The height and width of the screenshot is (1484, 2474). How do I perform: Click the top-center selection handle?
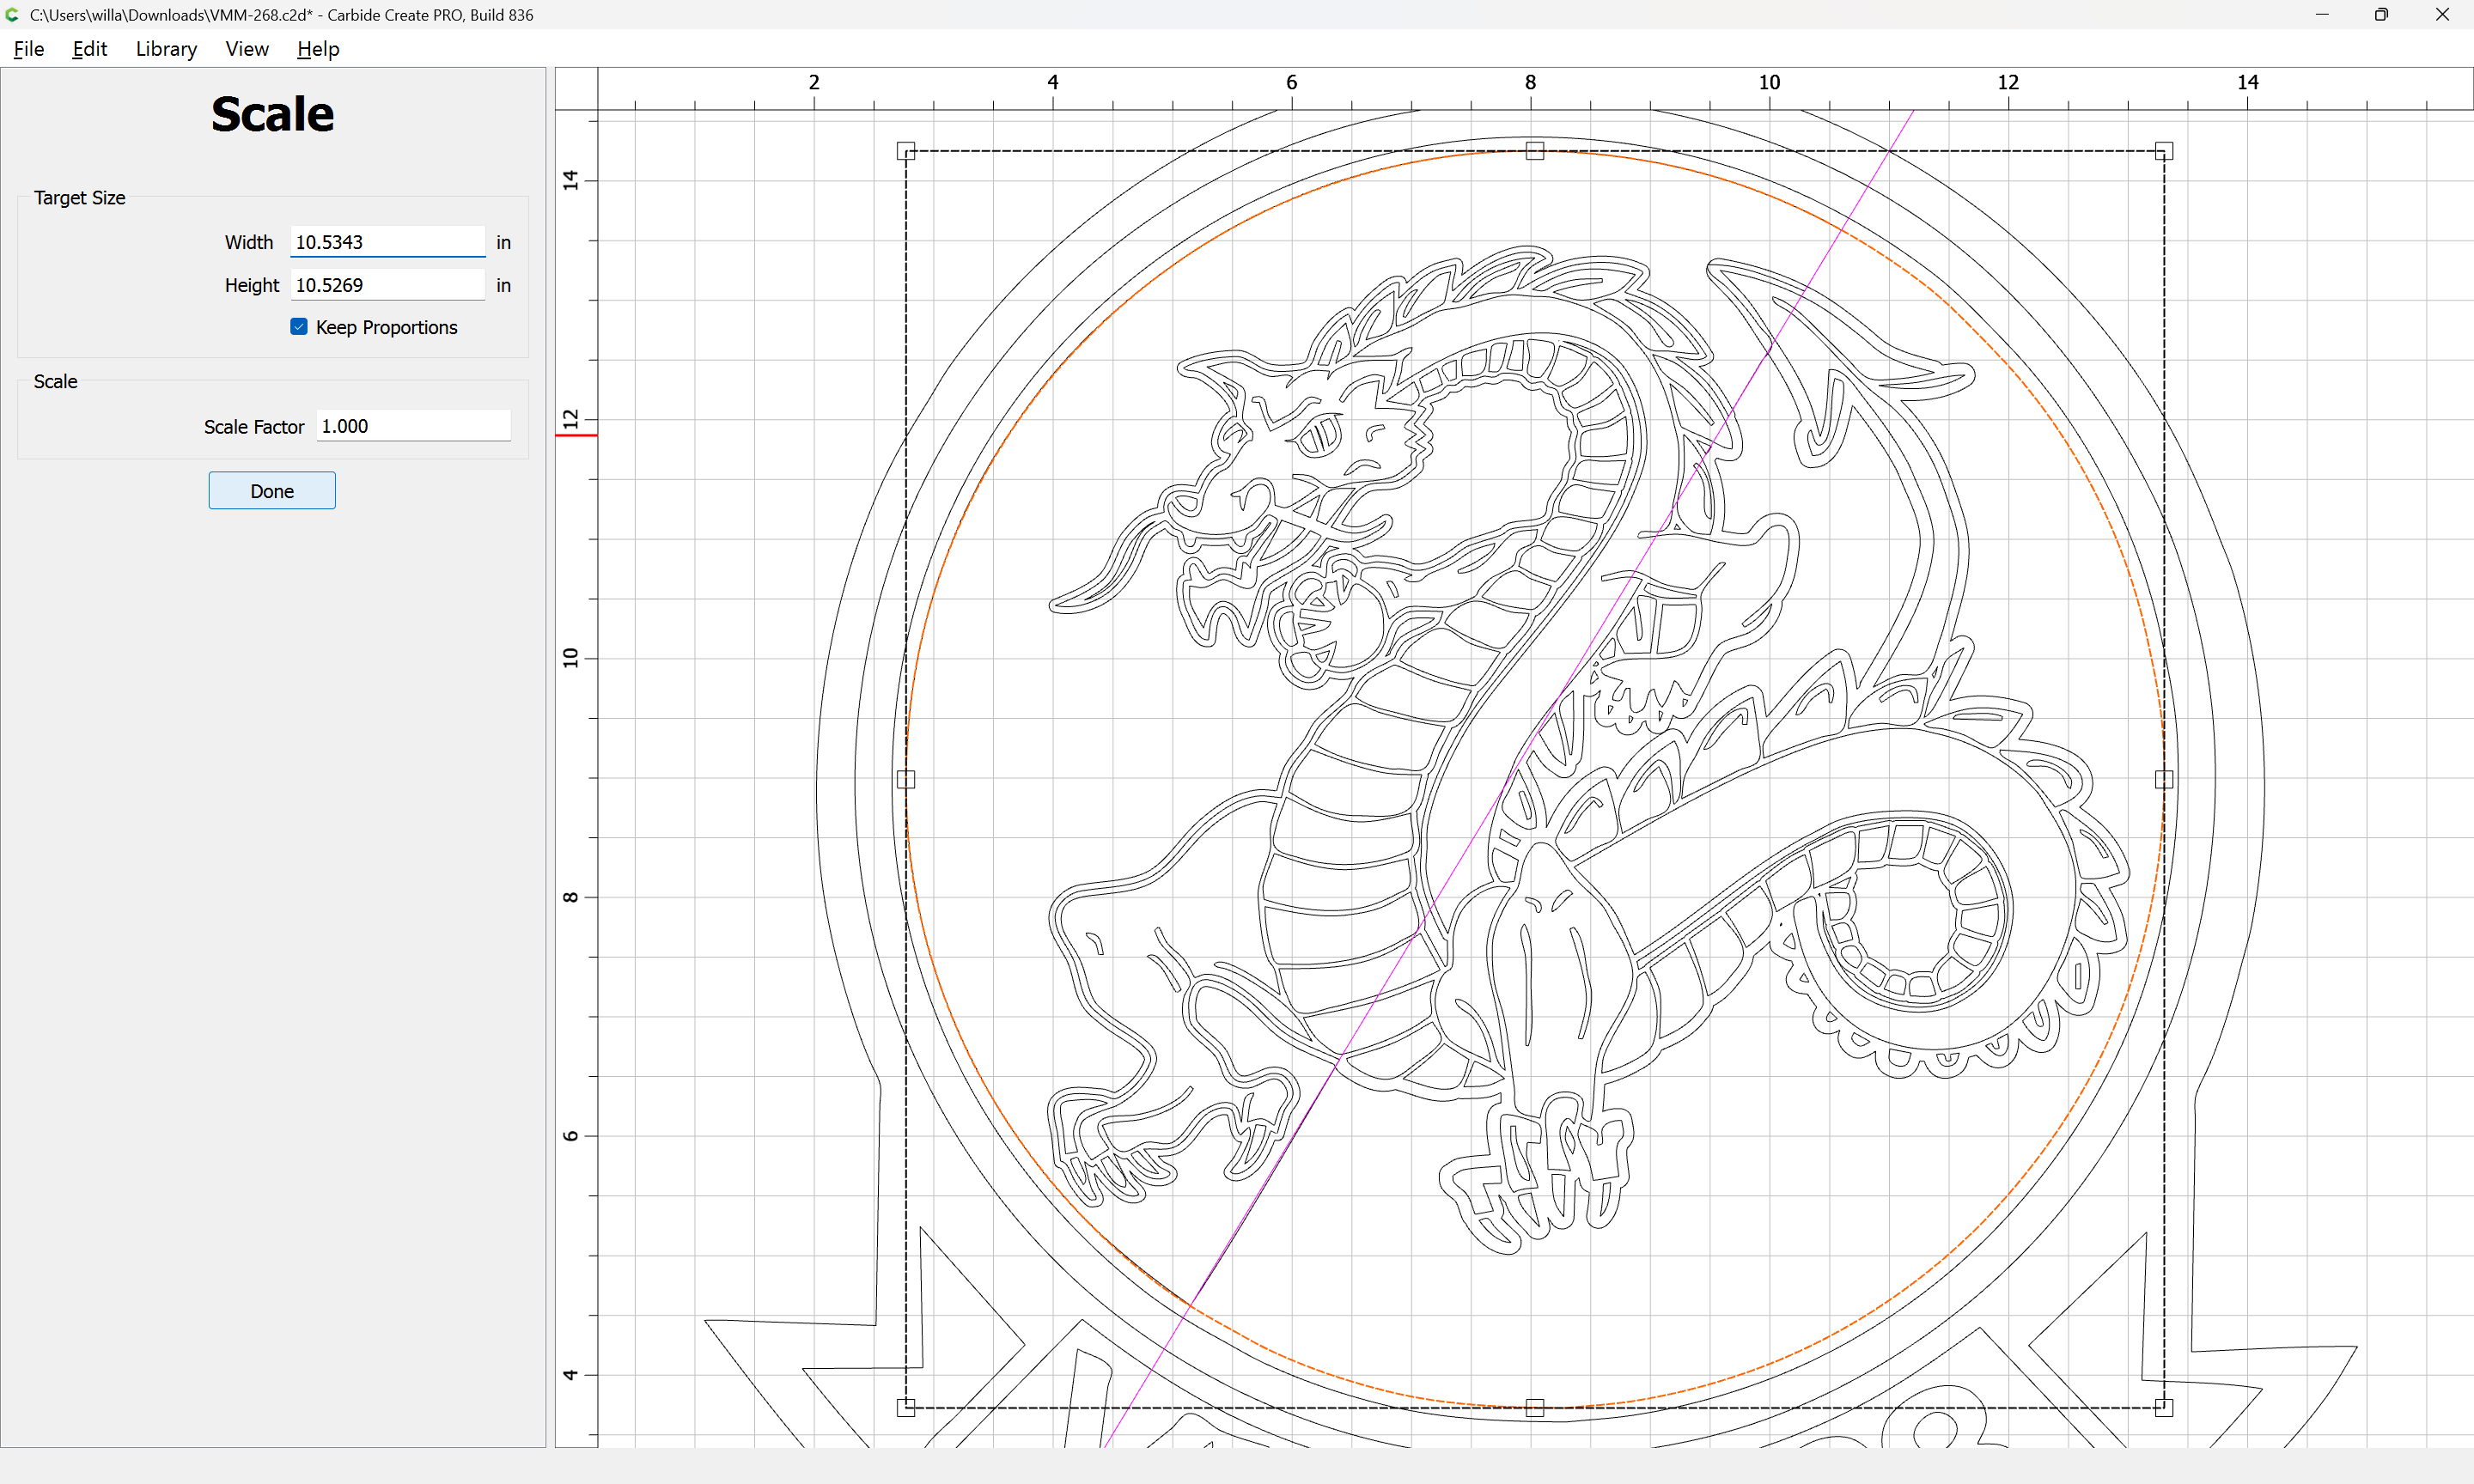pyautogui.click(x=1535, y=151)
